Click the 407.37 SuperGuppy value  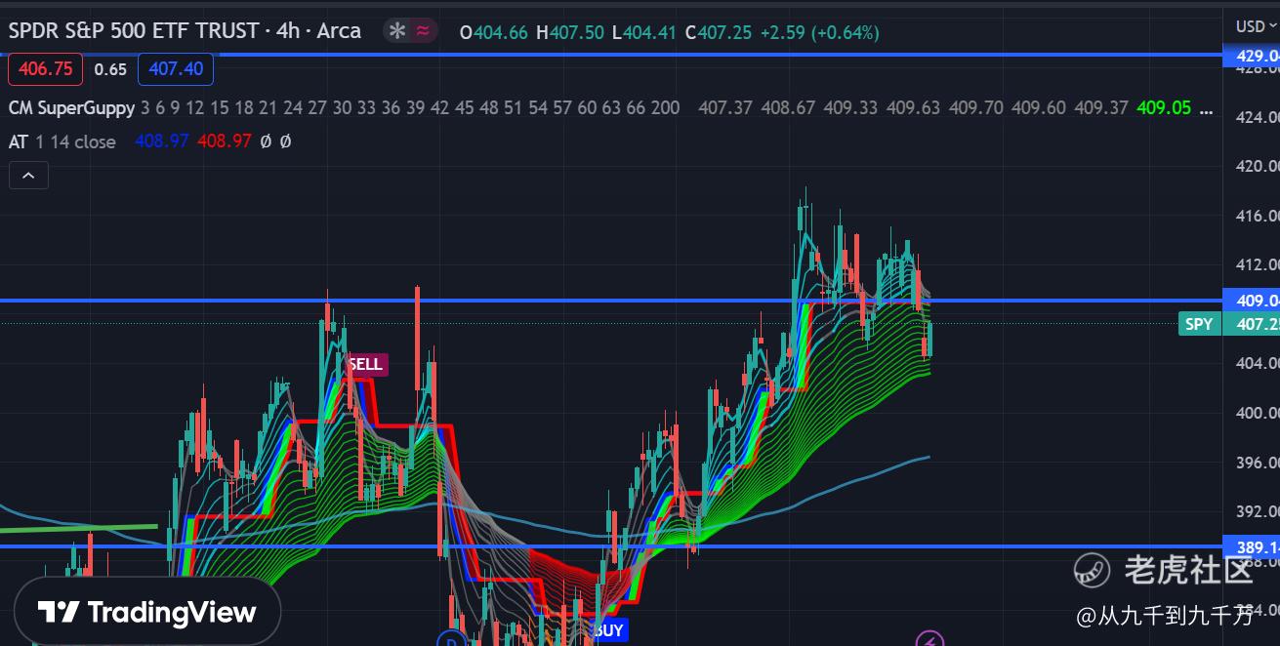[725, 107]
